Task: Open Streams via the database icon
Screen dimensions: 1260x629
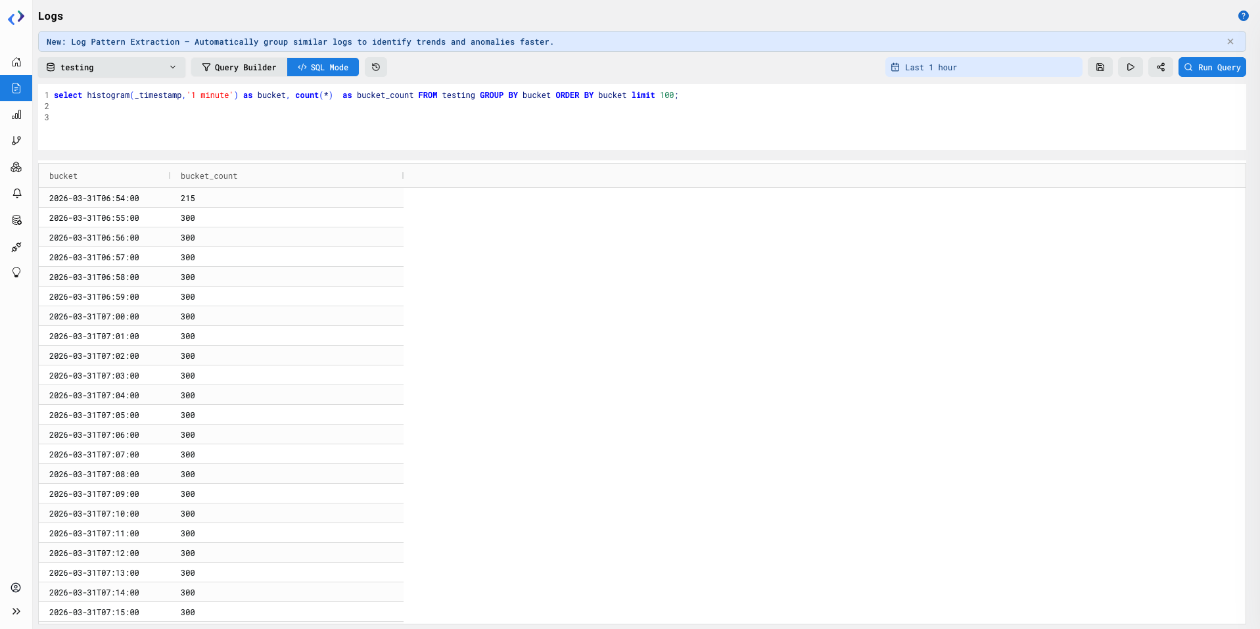Action: click(x=16, y=220)
